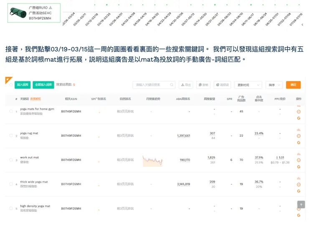Screen dimensions: 309x226
Task: Click the ABA周排名 column header
Action: pos(183,99)
